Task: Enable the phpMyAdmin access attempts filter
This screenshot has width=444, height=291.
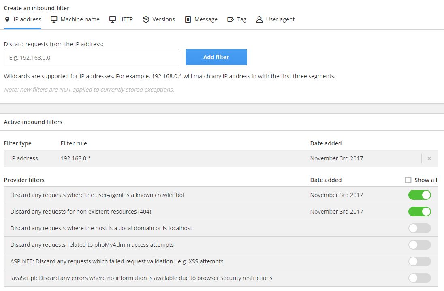Action: click(x=419, y=245)
